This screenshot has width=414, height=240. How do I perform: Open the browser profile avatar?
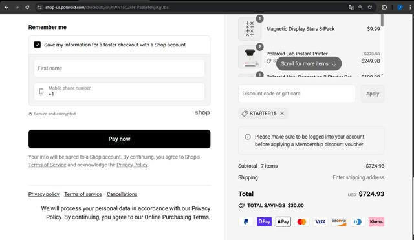point(400,7)
